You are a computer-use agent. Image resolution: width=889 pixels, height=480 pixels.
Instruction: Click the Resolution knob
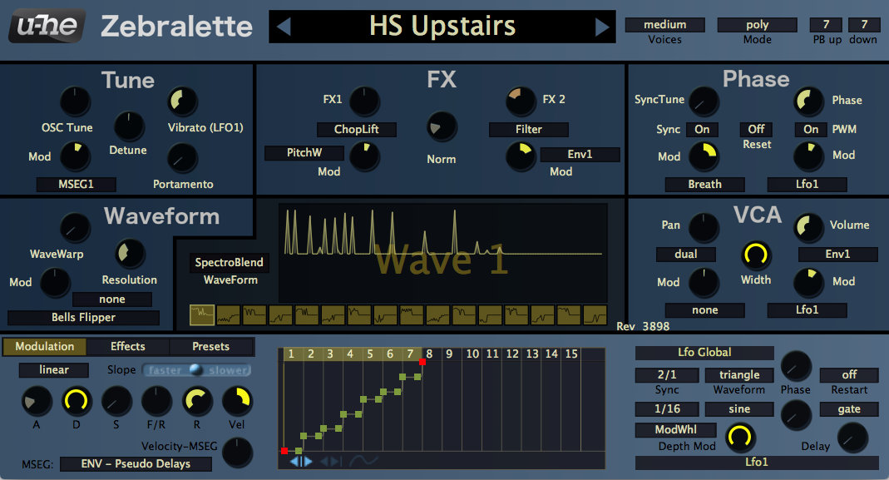[x=130, y=254]
